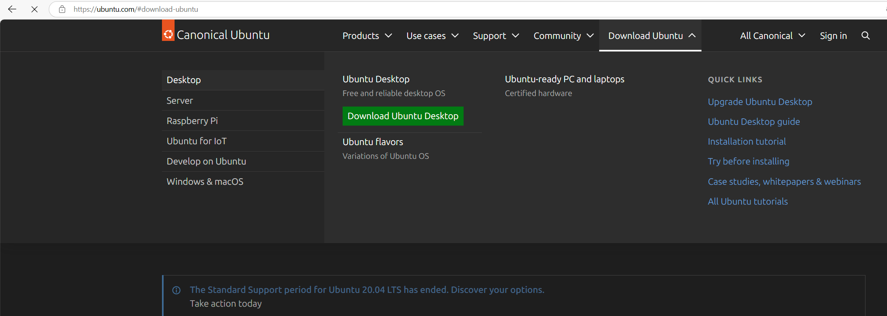Select the Develop on Ubuntu tab
Viewport: 887px width, 316px height.
(x=243, y=161)
